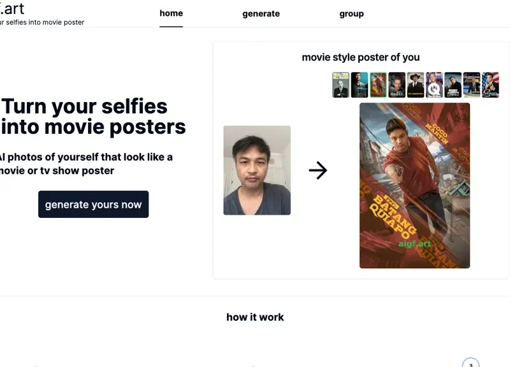
Task: Click the 'movie or tv show poster' subtitle
Action: 57,171
